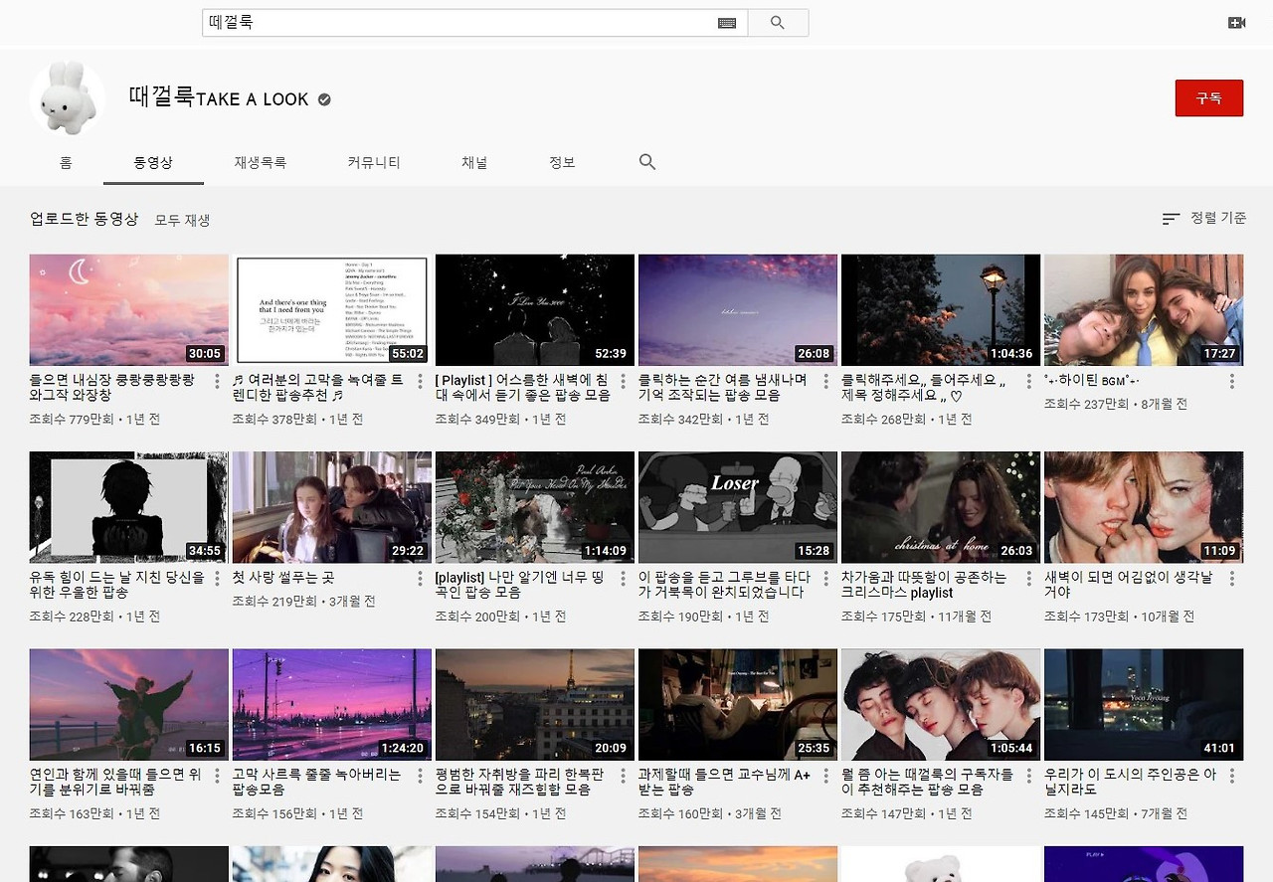Image resolution: width=1273 pixels, height=882 pixels.
Task: Click the search magnifier button
Action: click(778, 22)
